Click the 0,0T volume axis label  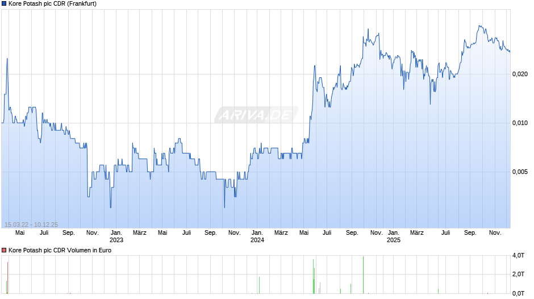click(518, 293)
